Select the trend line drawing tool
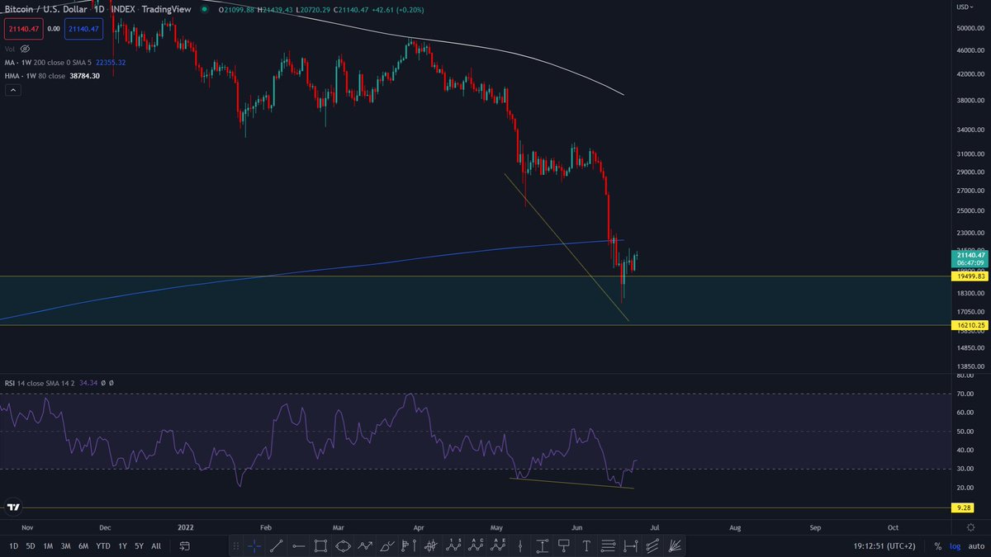This screenshot has height=557, width=991. click(277, 545)
